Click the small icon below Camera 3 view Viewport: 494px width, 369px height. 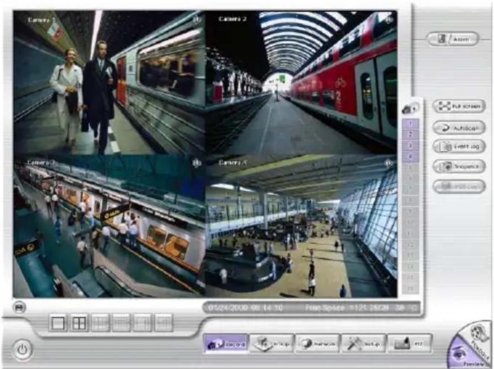pos(20,307)
